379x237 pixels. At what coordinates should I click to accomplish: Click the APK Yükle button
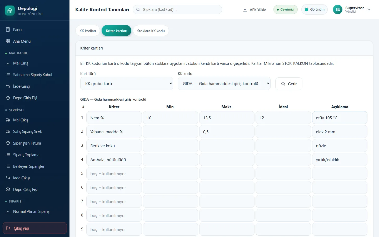point(255,10)
